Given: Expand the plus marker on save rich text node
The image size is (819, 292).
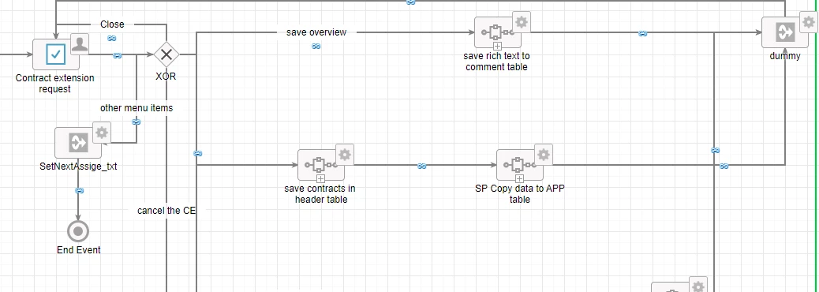Looking at the screenshot, I should click(497, 47).
